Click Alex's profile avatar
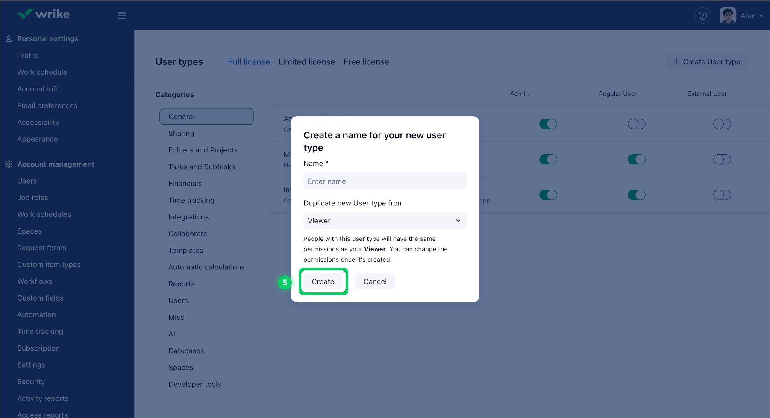Screen dimensions: 770x418 click(x=727, y=15)
